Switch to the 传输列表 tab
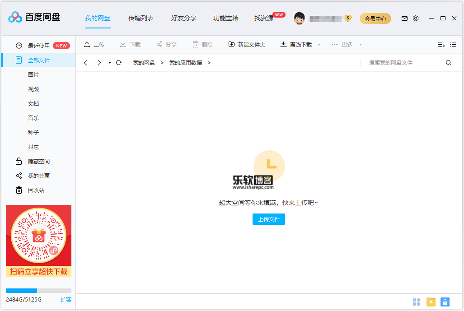The width and height of the screenshot is (464, 311). [x=141, y=19]
